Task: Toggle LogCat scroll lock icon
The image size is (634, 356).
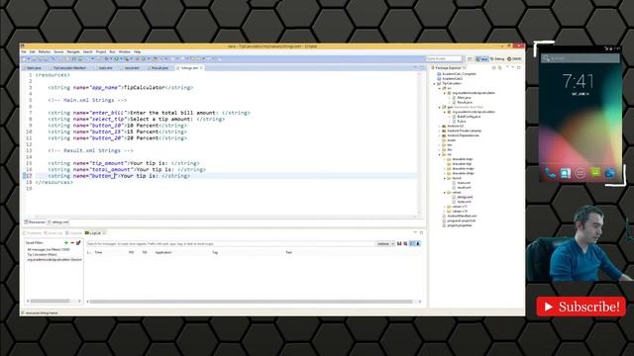Action: point(418,244)
